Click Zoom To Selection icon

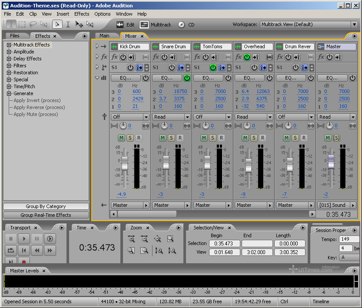(170, 239)
